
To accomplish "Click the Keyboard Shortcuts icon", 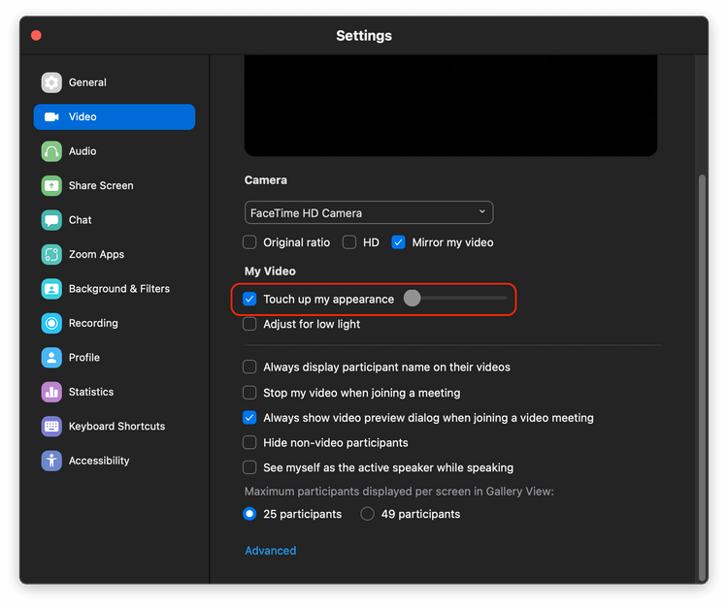I will [x=51, y=427].
